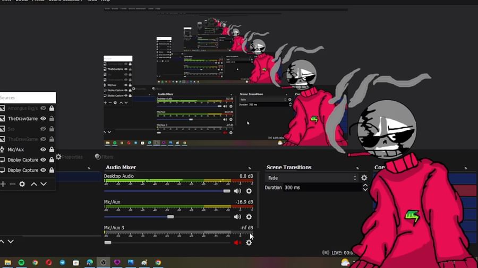Show the hidden Amongus Big/s source

click(x=44, y=108)
